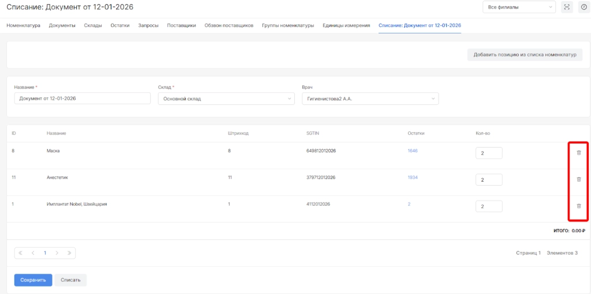Click trash icon for Анестетик row

coord(579,179)
